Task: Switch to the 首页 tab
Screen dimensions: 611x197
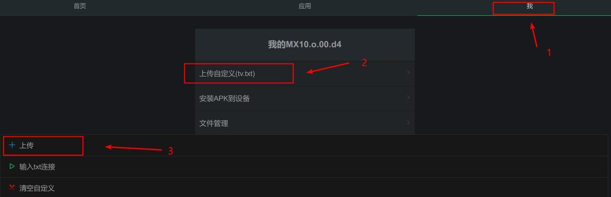Action: click(80, 6)
